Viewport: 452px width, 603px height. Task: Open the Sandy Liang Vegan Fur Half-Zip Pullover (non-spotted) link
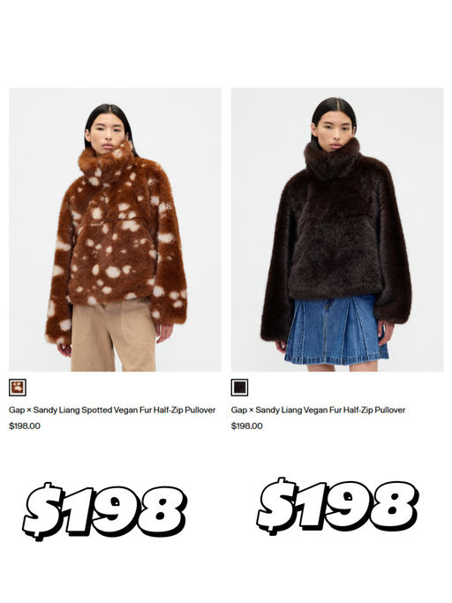(x=318, y=410)
